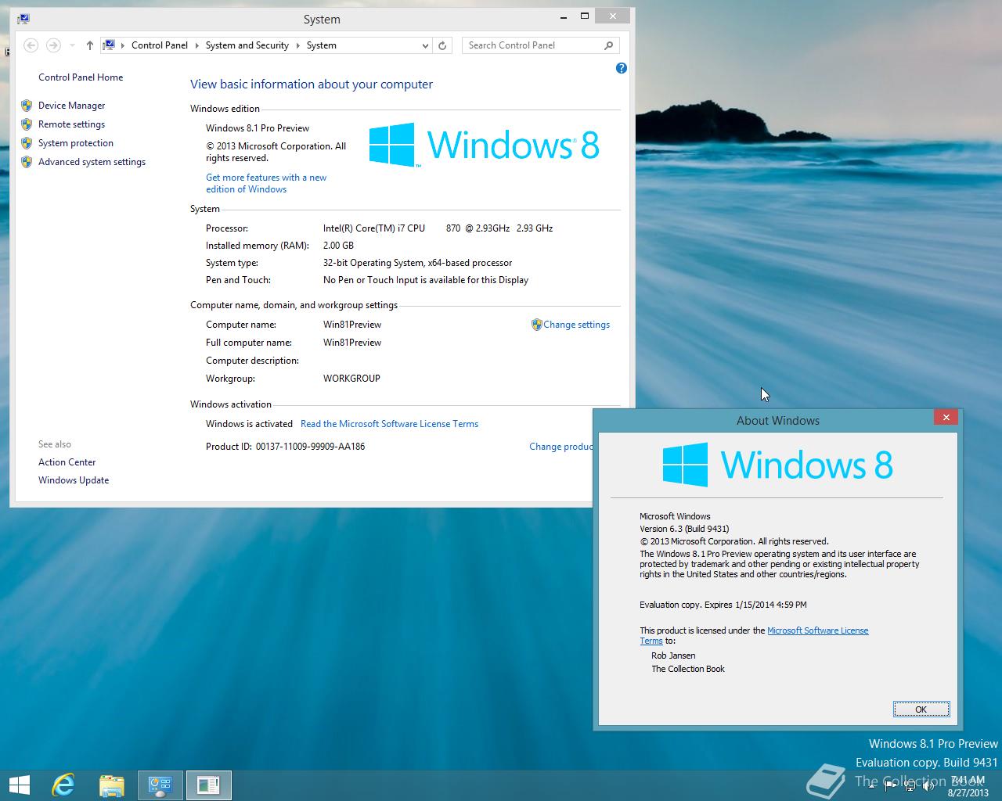Go forward with the forward arrow
Viewport: 1002px width, 801px height.
pos(53,45)
